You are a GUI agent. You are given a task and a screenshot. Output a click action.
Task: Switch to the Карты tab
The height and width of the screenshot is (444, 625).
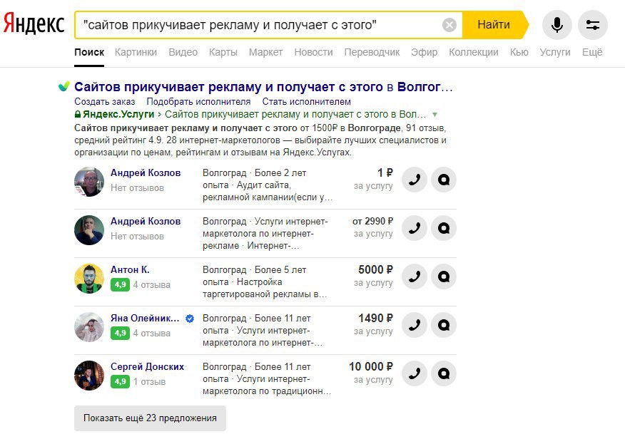coord(223,52)
